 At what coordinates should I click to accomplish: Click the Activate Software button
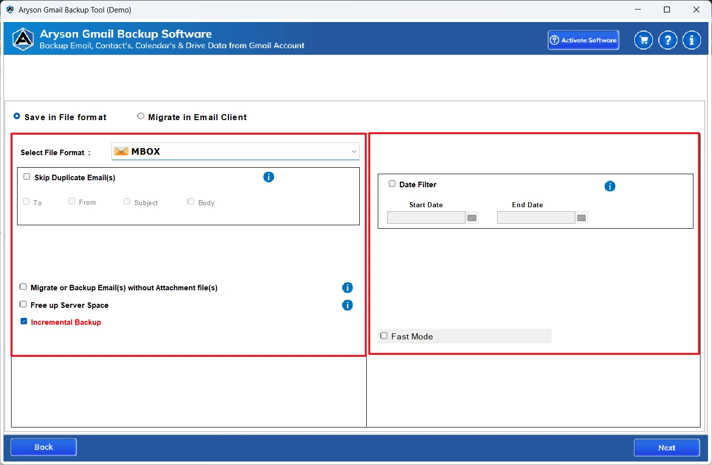pos(584,40)
